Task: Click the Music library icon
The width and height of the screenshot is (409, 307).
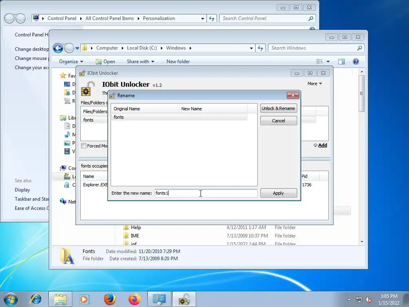Action: 67,134
